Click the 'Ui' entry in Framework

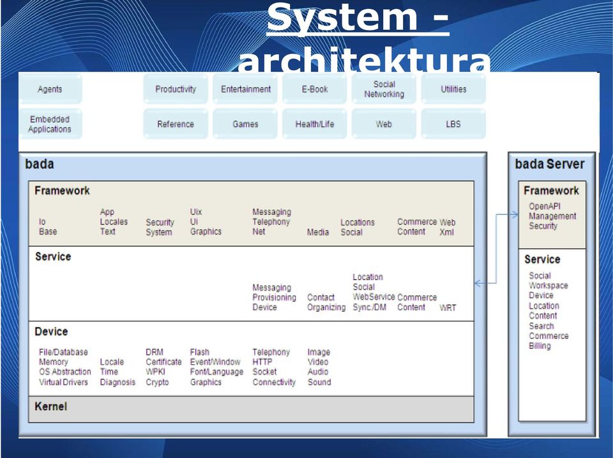(x=194, y=222)
